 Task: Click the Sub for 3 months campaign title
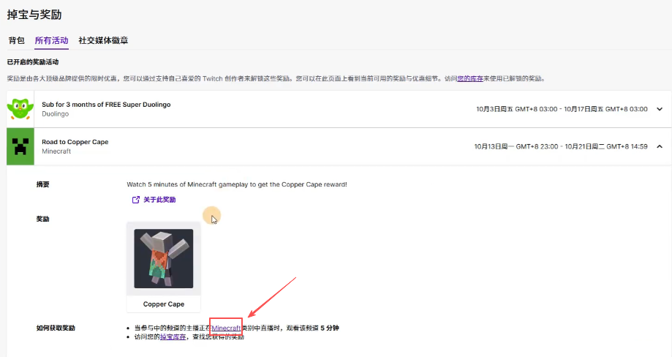pyautogui.click(x=106, y=105)
